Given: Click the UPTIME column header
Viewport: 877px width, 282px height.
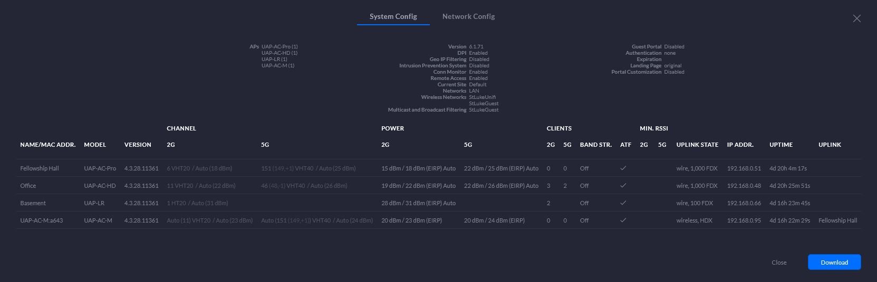Looking at the screenshot, I should click(x=781, y=145).
